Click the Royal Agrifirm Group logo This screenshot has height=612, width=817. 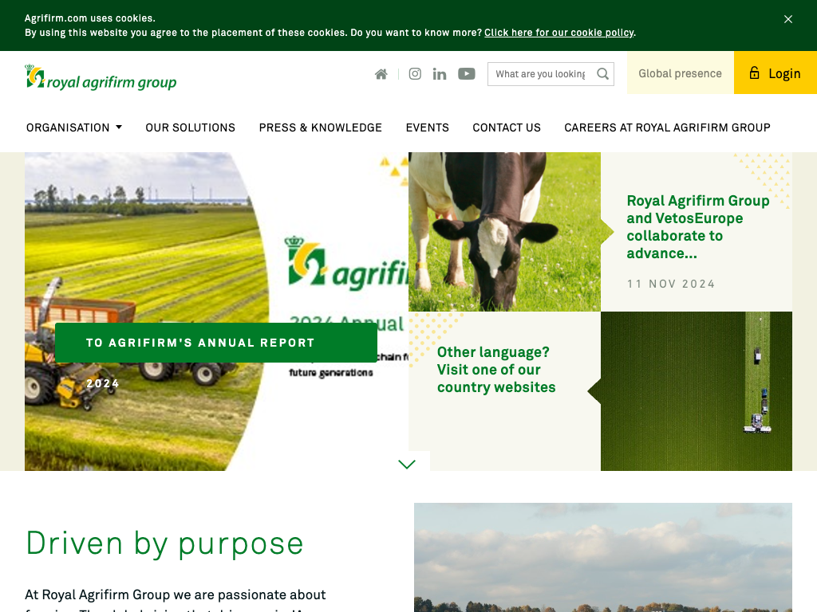coord(101,78)
